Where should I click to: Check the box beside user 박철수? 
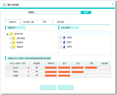(x=61, y=42)
